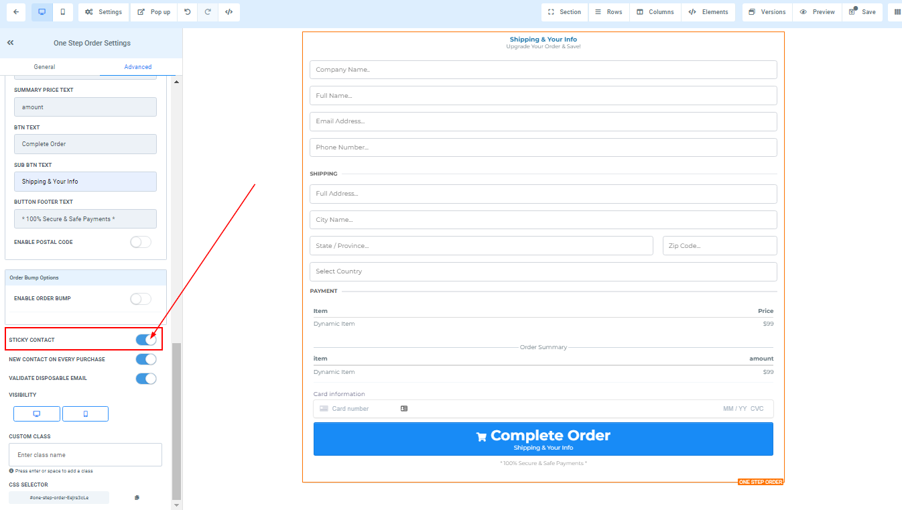Click the redo icon

point(208,12)
